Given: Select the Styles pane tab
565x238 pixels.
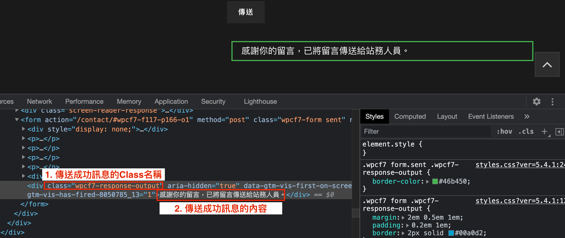Looking at the screenshot, I should click(374, 117).
